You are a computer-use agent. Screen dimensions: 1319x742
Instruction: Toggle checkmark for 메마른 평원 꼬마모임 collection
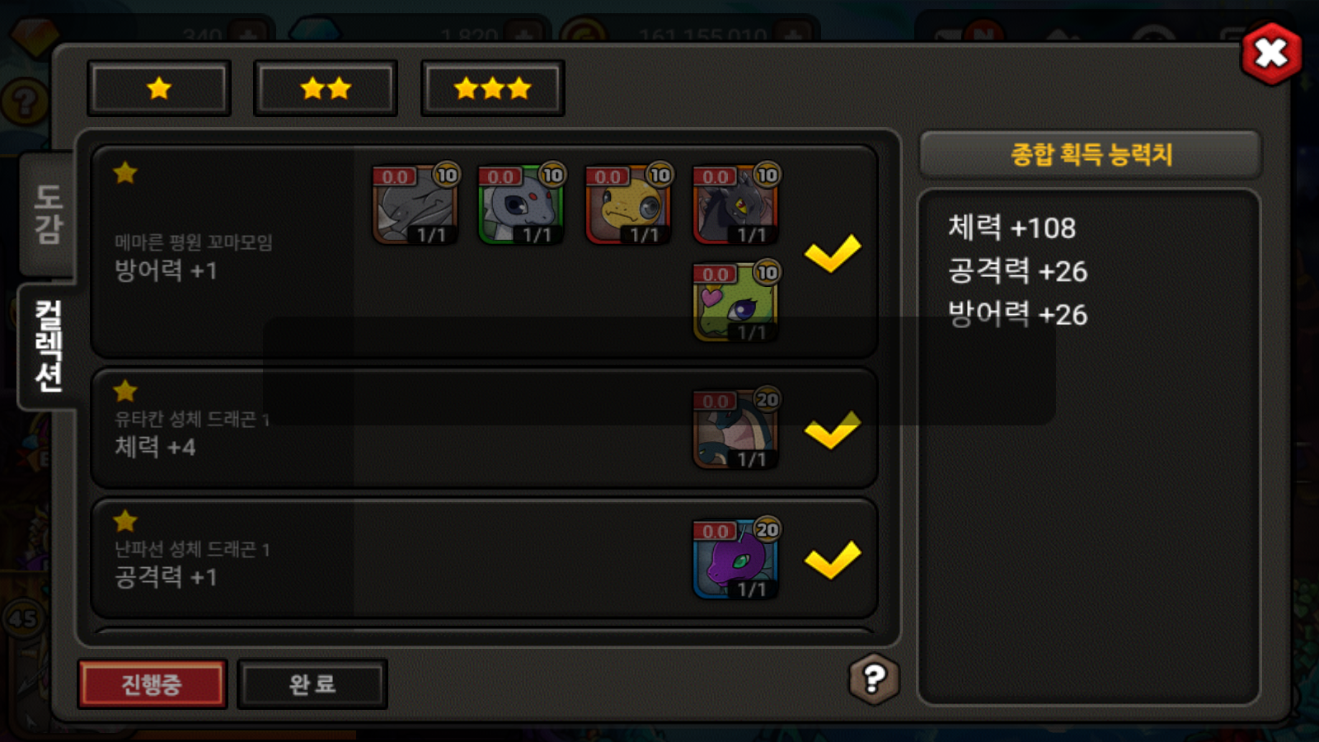[833, 253]
